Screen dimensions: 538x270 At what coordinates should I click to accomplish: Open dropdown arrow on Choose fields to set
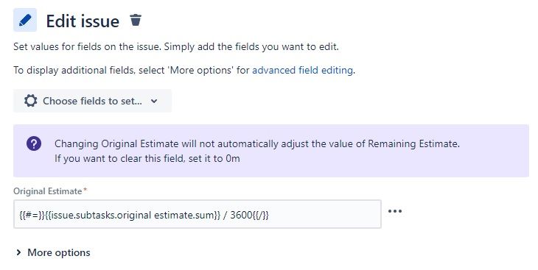tap(154, 101)
